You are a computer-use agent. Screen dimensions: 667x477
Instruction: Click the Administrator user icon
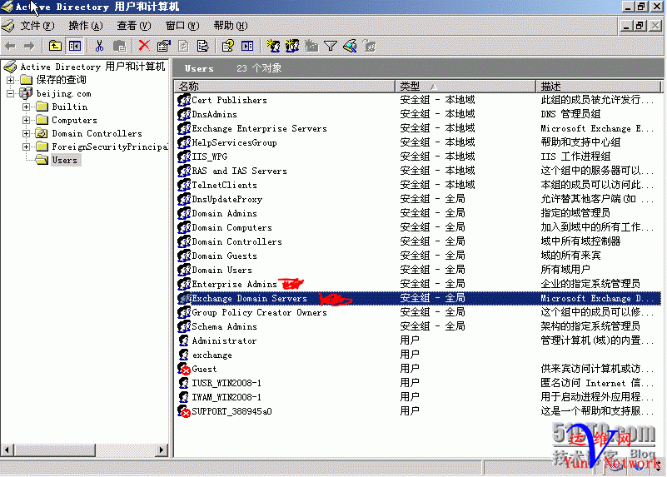click(184, 340)
